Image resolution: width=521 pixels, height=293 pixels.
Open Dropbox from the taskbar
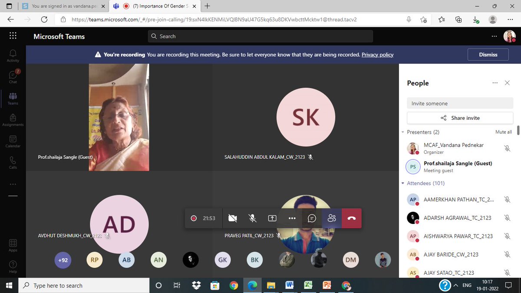[x=196, y=285]
